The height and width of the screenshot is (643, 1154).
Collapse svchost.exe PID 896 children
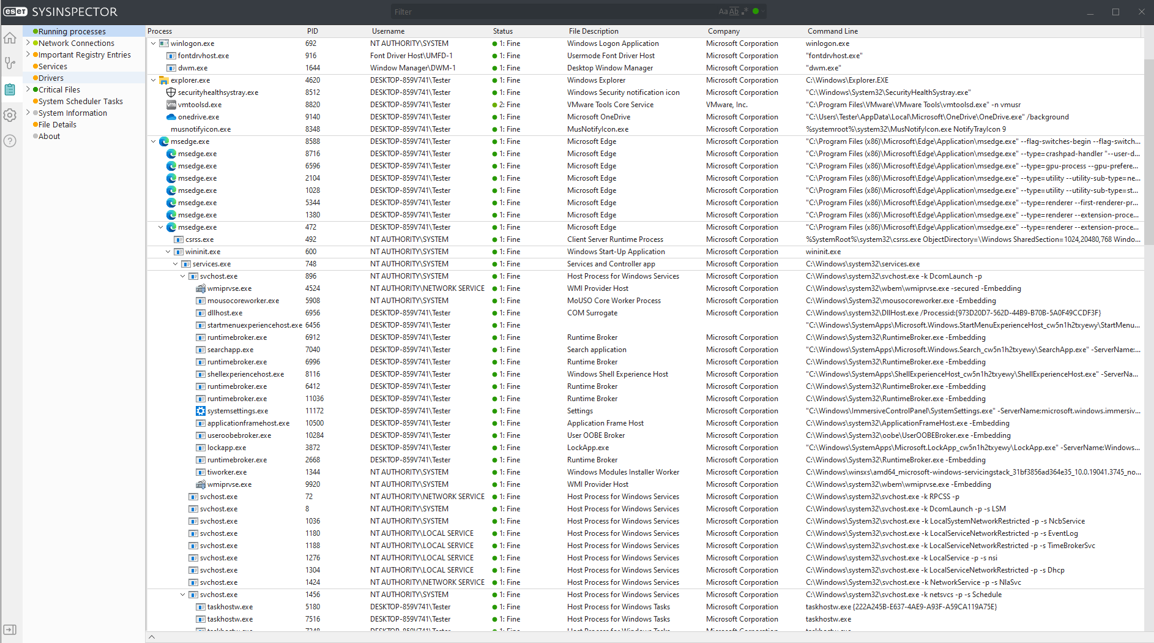pyautogui.click(x=182, y=276)
